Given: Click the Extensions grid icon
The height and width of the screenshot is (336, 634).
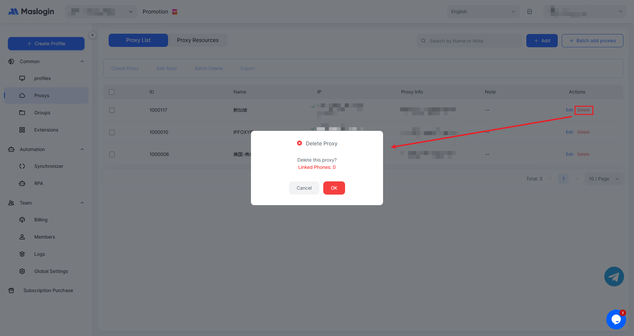Looking at the screenshot, I should 22,130.
